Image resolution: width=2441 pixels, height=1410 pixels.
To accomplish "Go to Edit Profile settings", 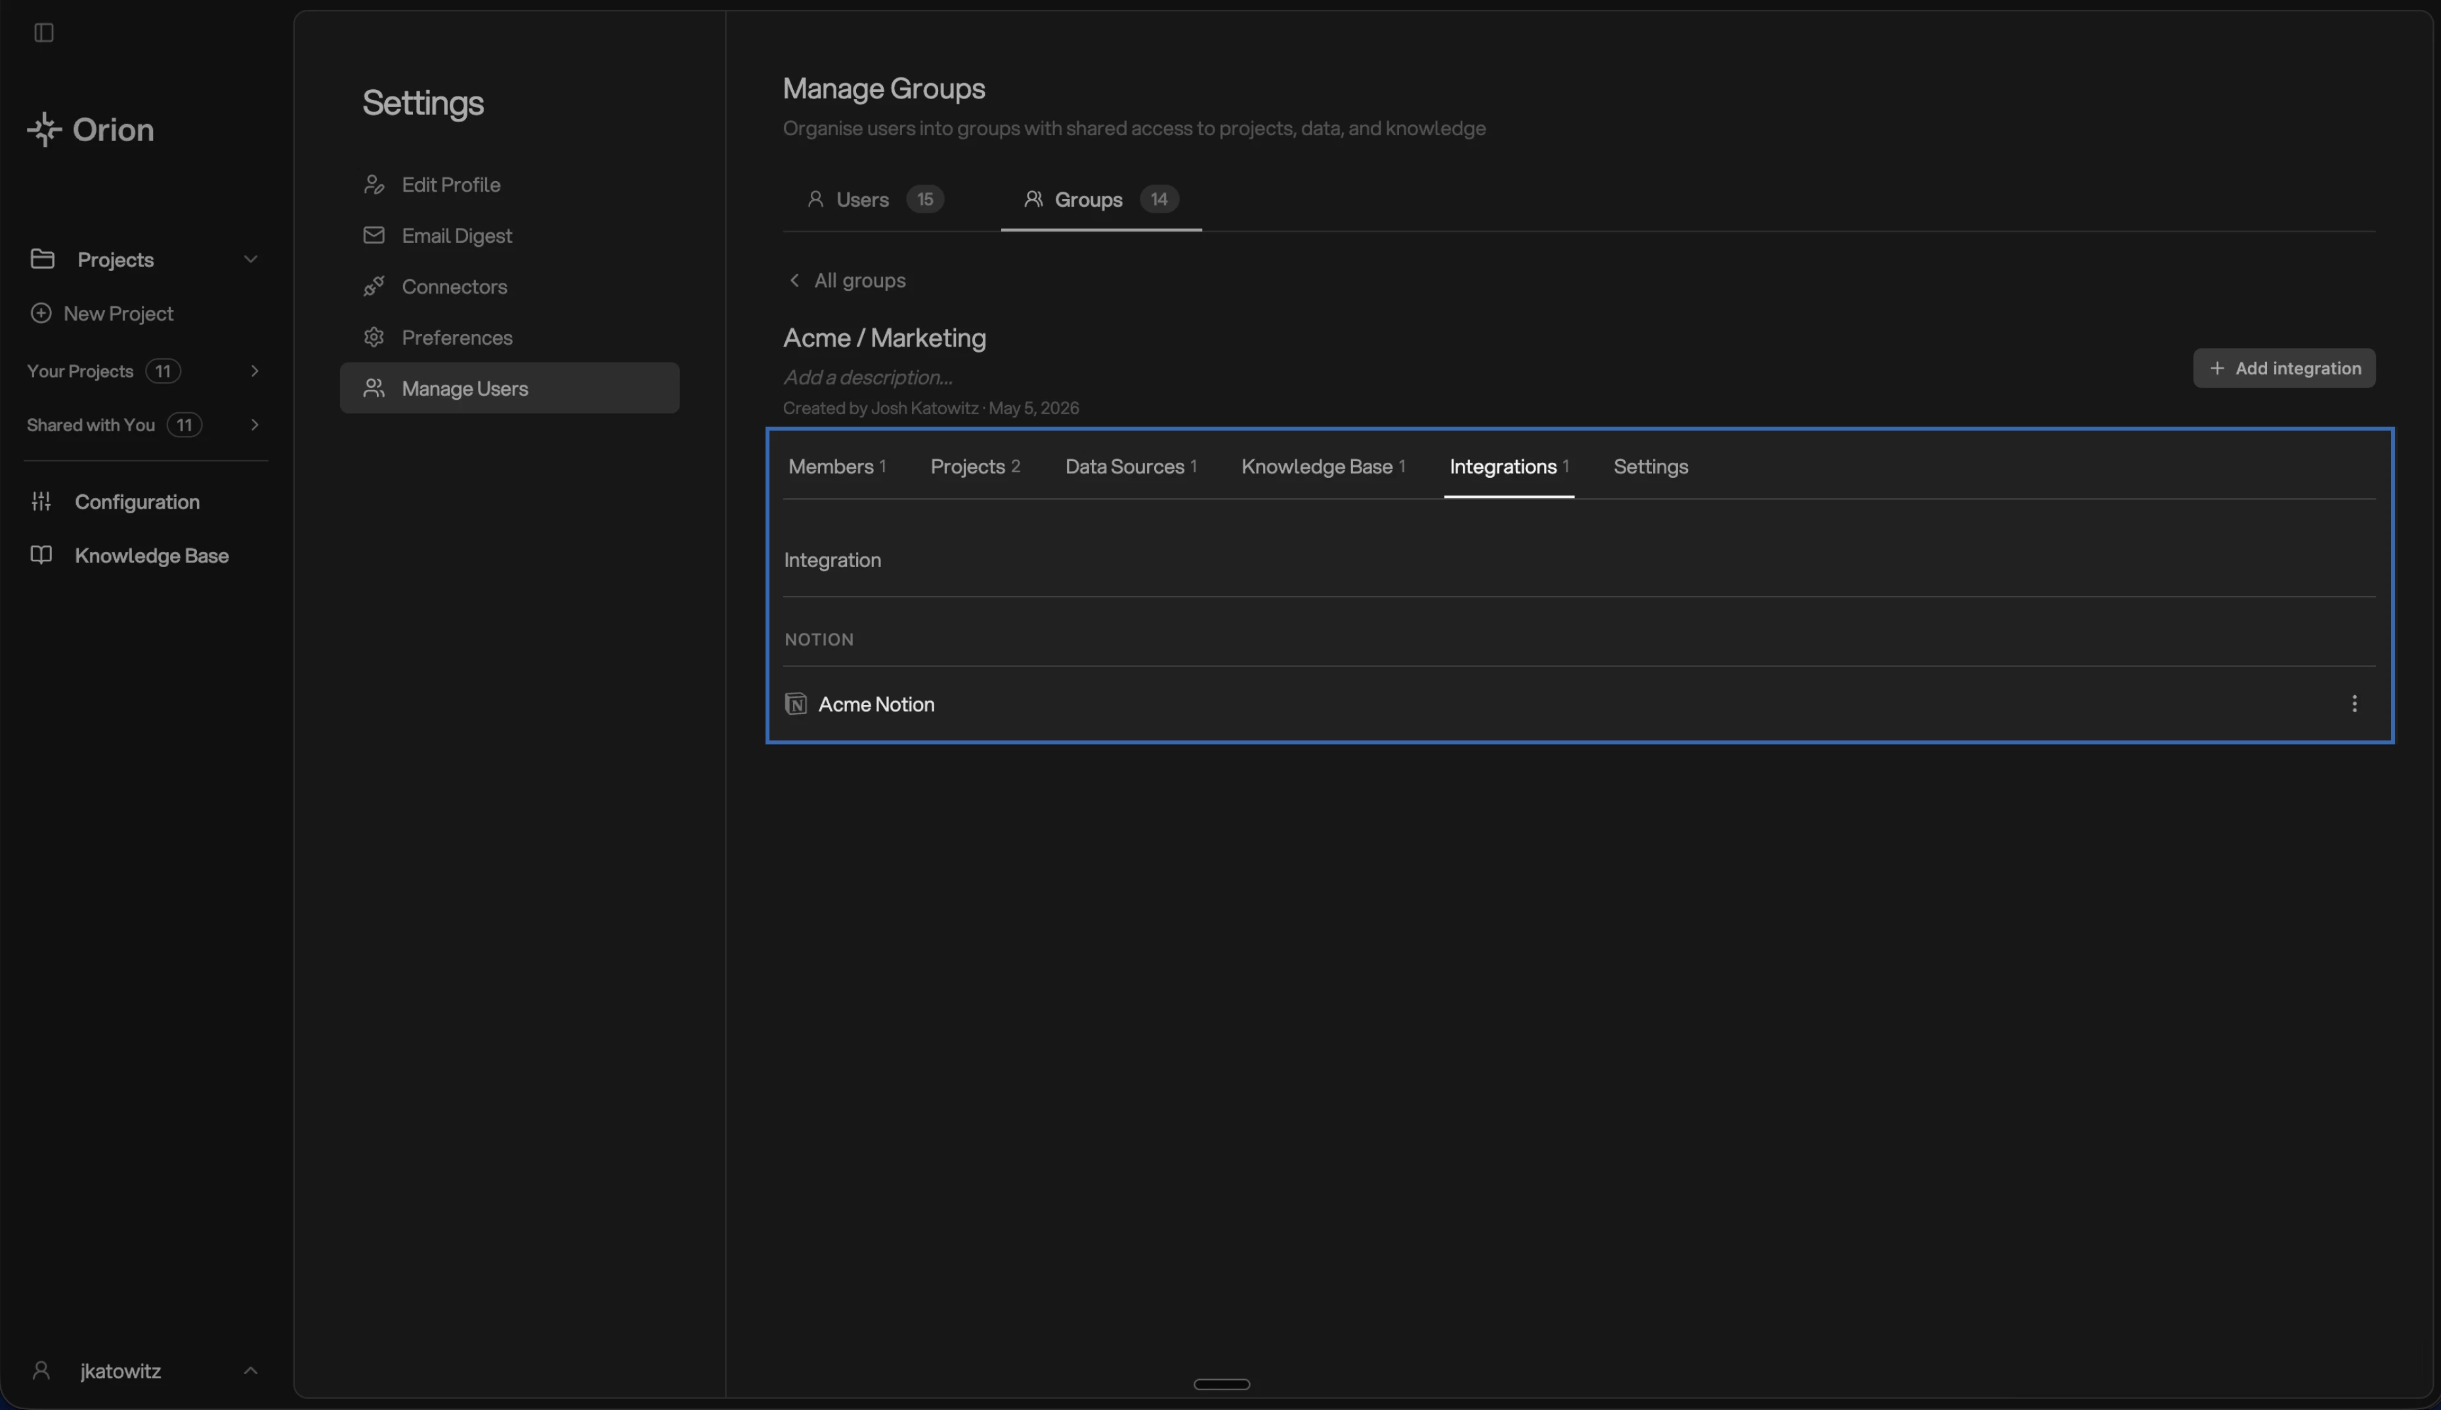I will coord(509,184).
